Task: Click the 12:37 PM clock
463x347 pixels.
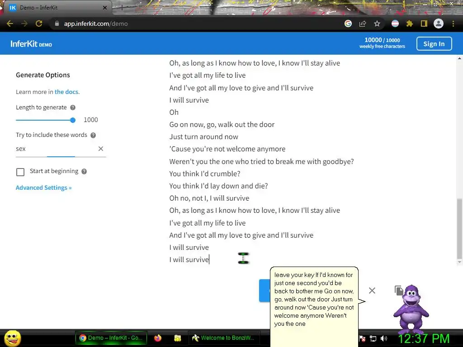Action: coord(424,338)
